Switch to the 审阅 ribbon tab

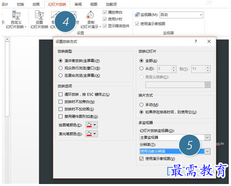(78, 4)
